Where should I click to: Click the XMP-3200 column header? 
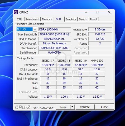click(x=97, y=61)
